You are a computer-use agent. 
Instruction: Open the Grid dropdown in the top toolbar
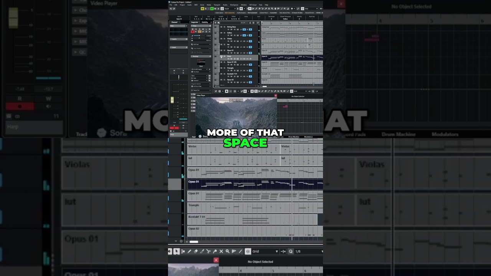pyautogui.click(x=311, y=8)
